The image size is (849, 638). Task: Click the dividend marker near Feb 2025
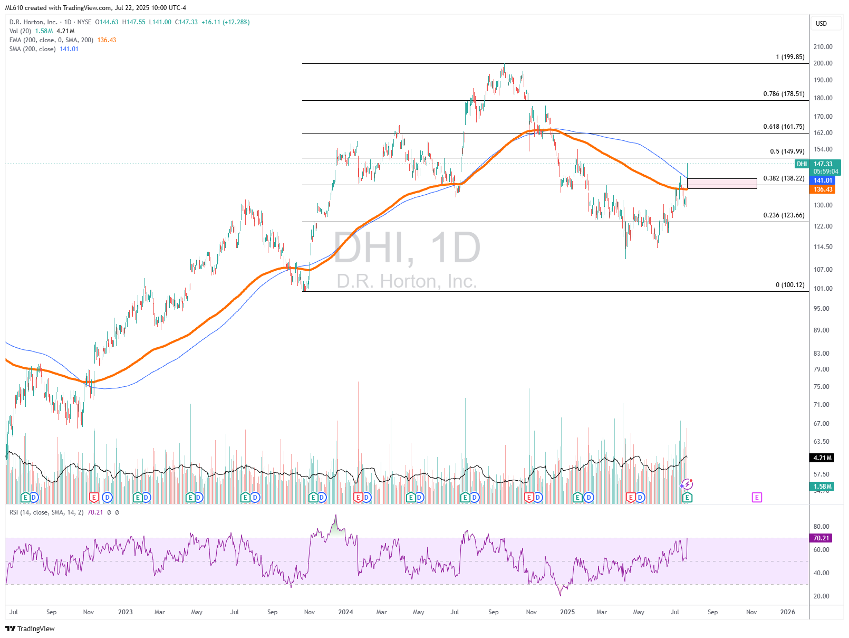coord(589,497)
